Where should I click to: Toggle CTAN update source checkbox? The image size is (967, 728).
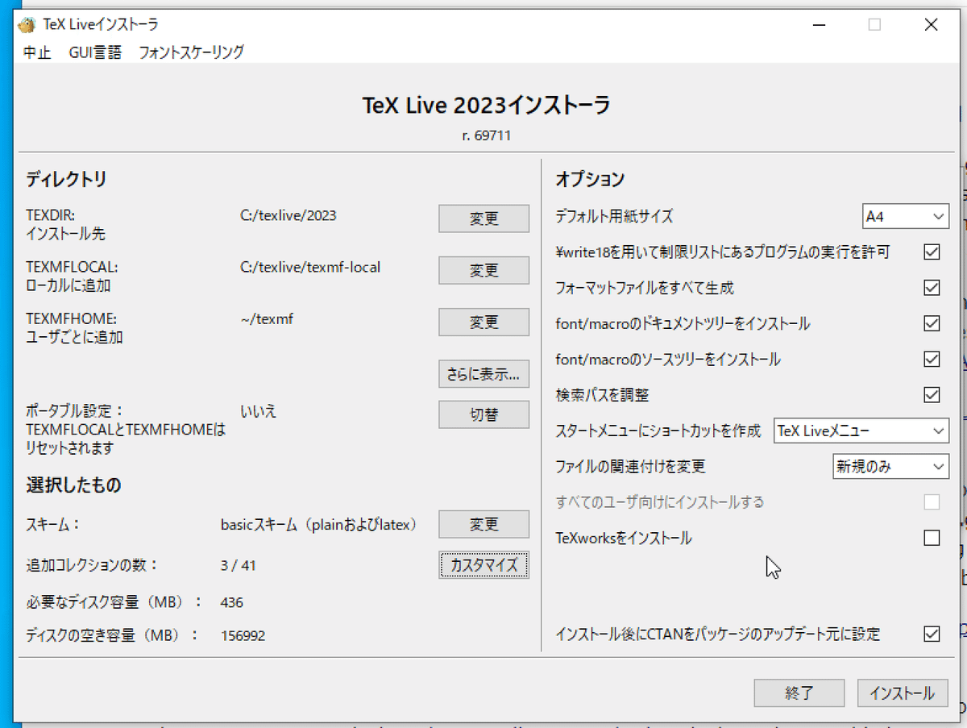tap(932, 634)
